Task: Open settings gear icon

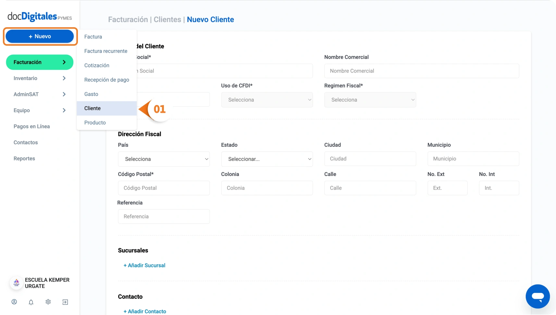Action: point(48,302)
